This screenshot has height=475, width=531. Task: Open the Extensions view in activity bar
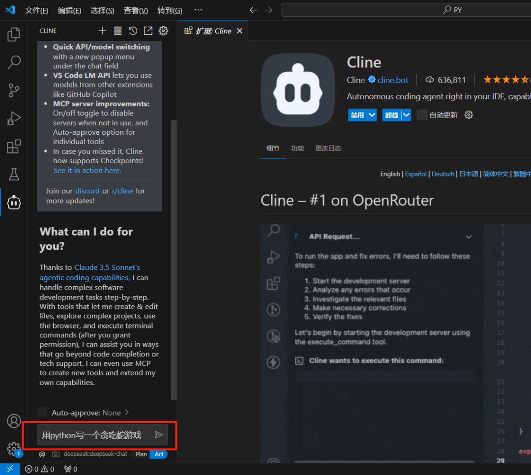tap(14, 147)
